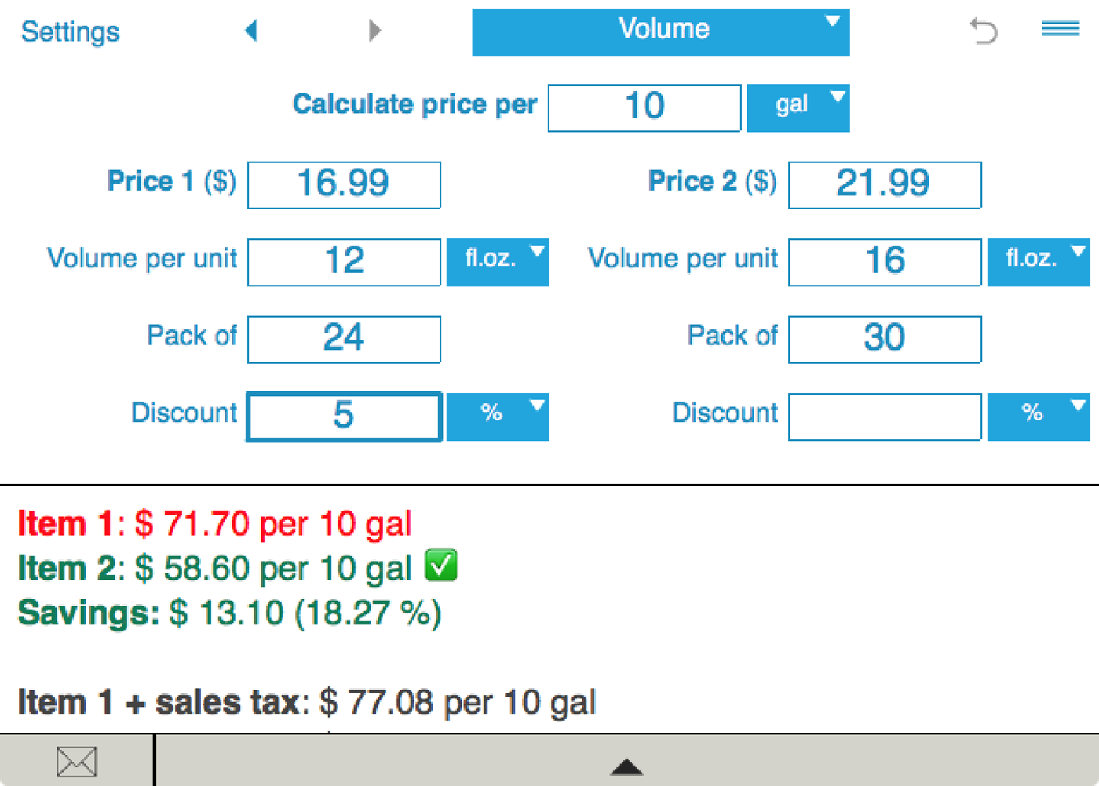Viewport: 1099px width, 786px height.
Task: Open Settings
Action: (x=70, y=31)
